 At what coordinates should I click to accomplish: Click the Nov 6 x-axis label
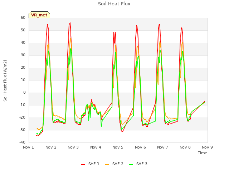[x=140, y=147]
